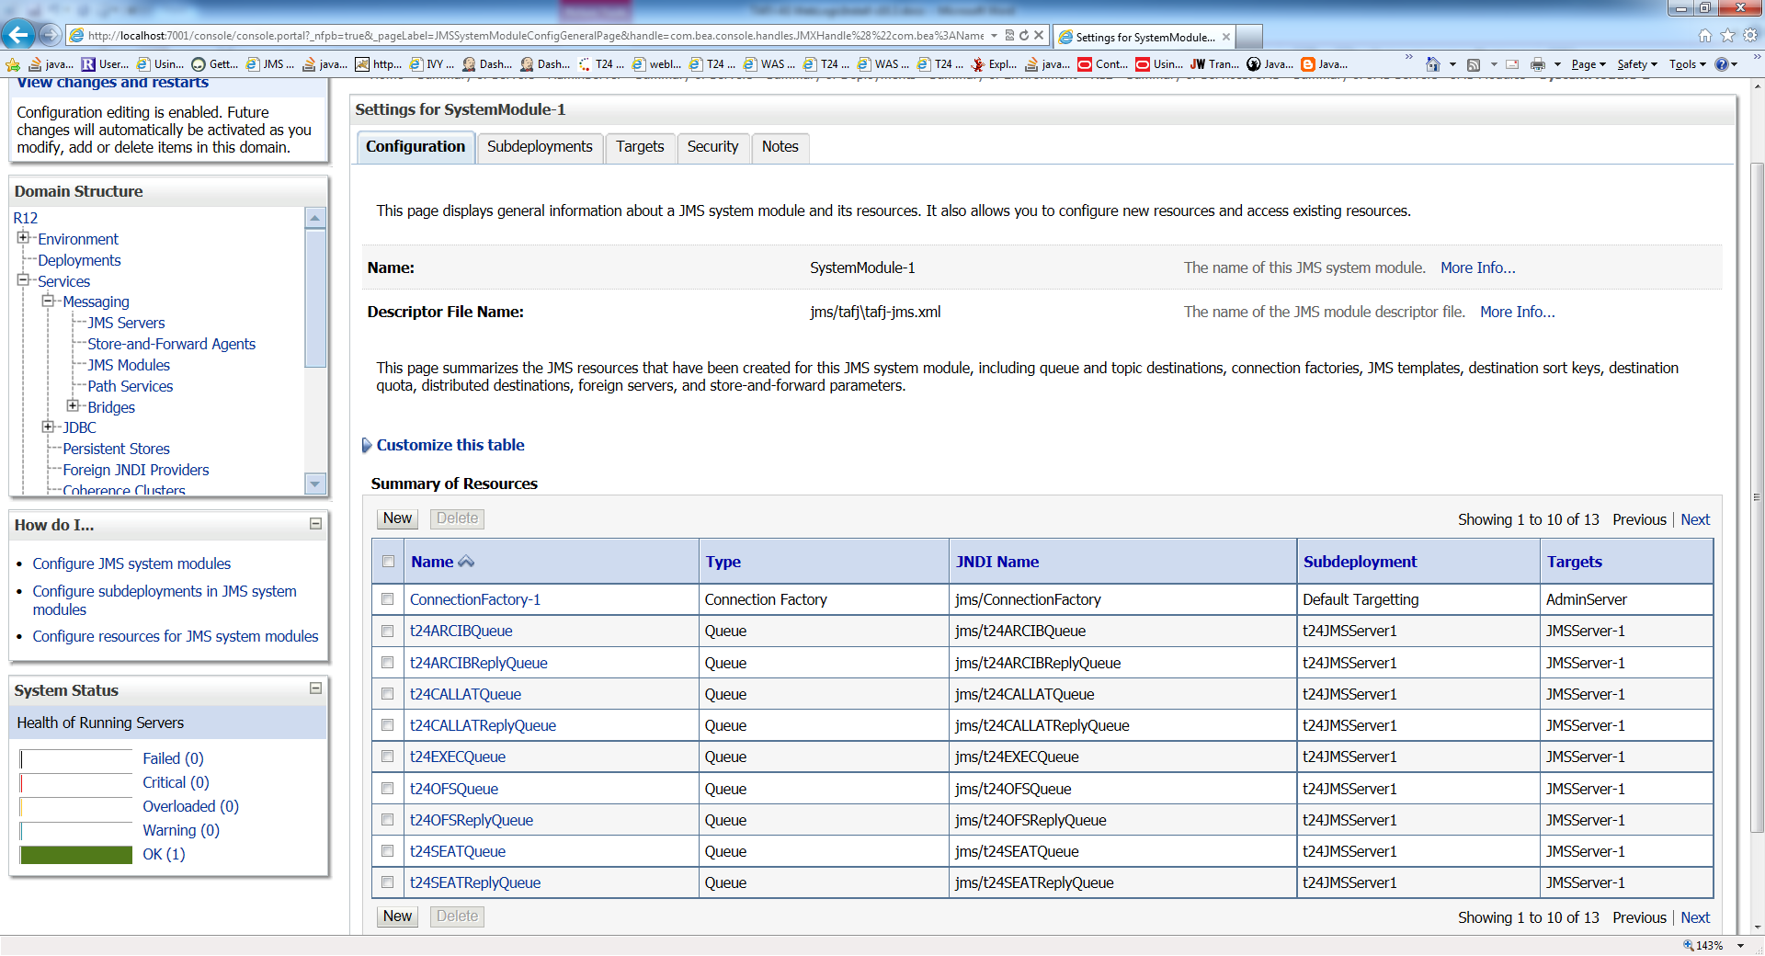
Task: Open the Favorites star icon at top right
Action: tap(1727, 36)
